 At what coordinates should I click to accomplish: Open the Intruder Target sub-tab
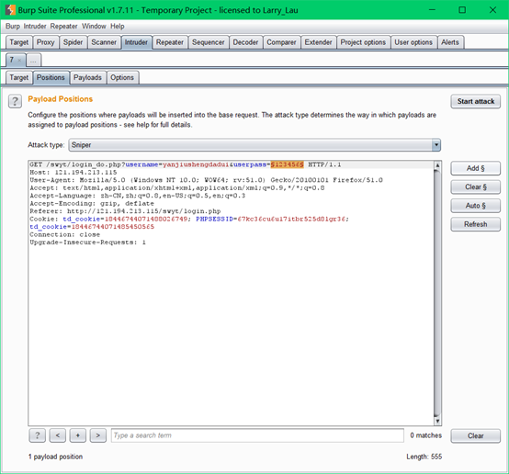(18, 77)
